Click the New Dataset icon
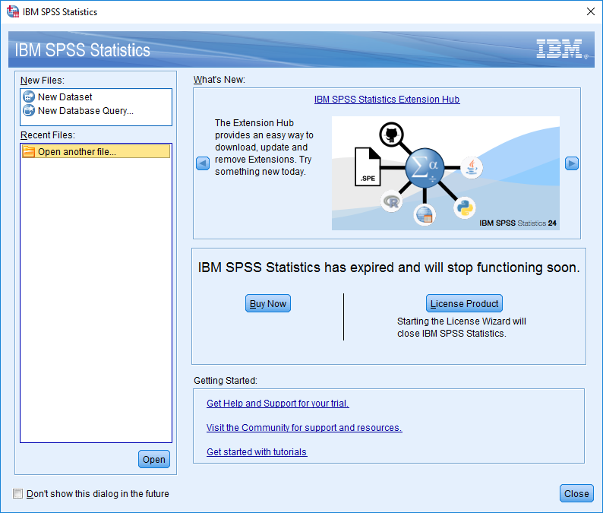Viewport: 603px width, 513px height. tap(29, 97)
